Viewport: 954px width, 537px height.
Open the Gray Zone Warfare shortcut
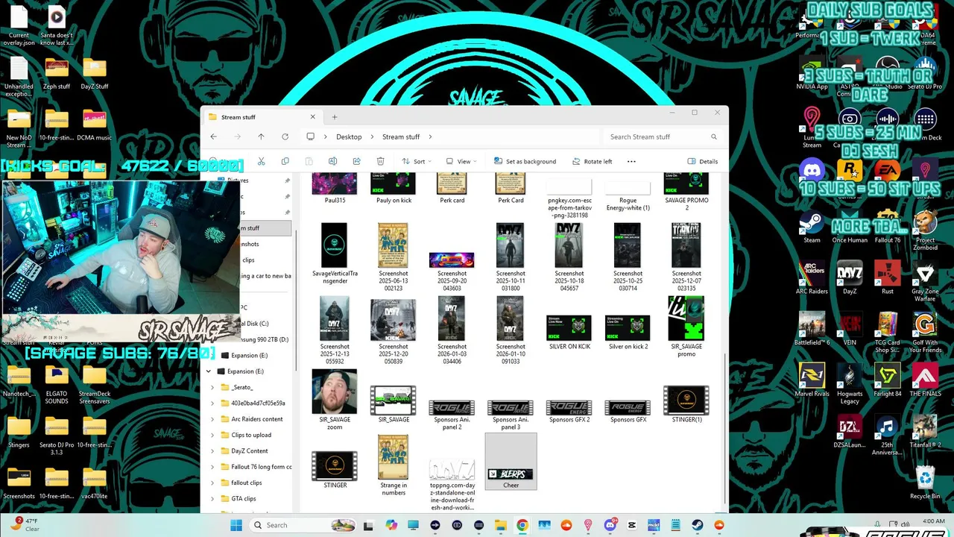[925, 281]
